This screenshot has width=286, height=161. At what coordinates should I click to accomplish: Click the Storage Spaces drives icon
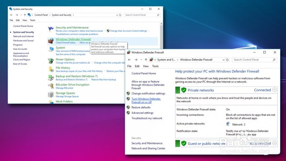[x=51, y=95]
